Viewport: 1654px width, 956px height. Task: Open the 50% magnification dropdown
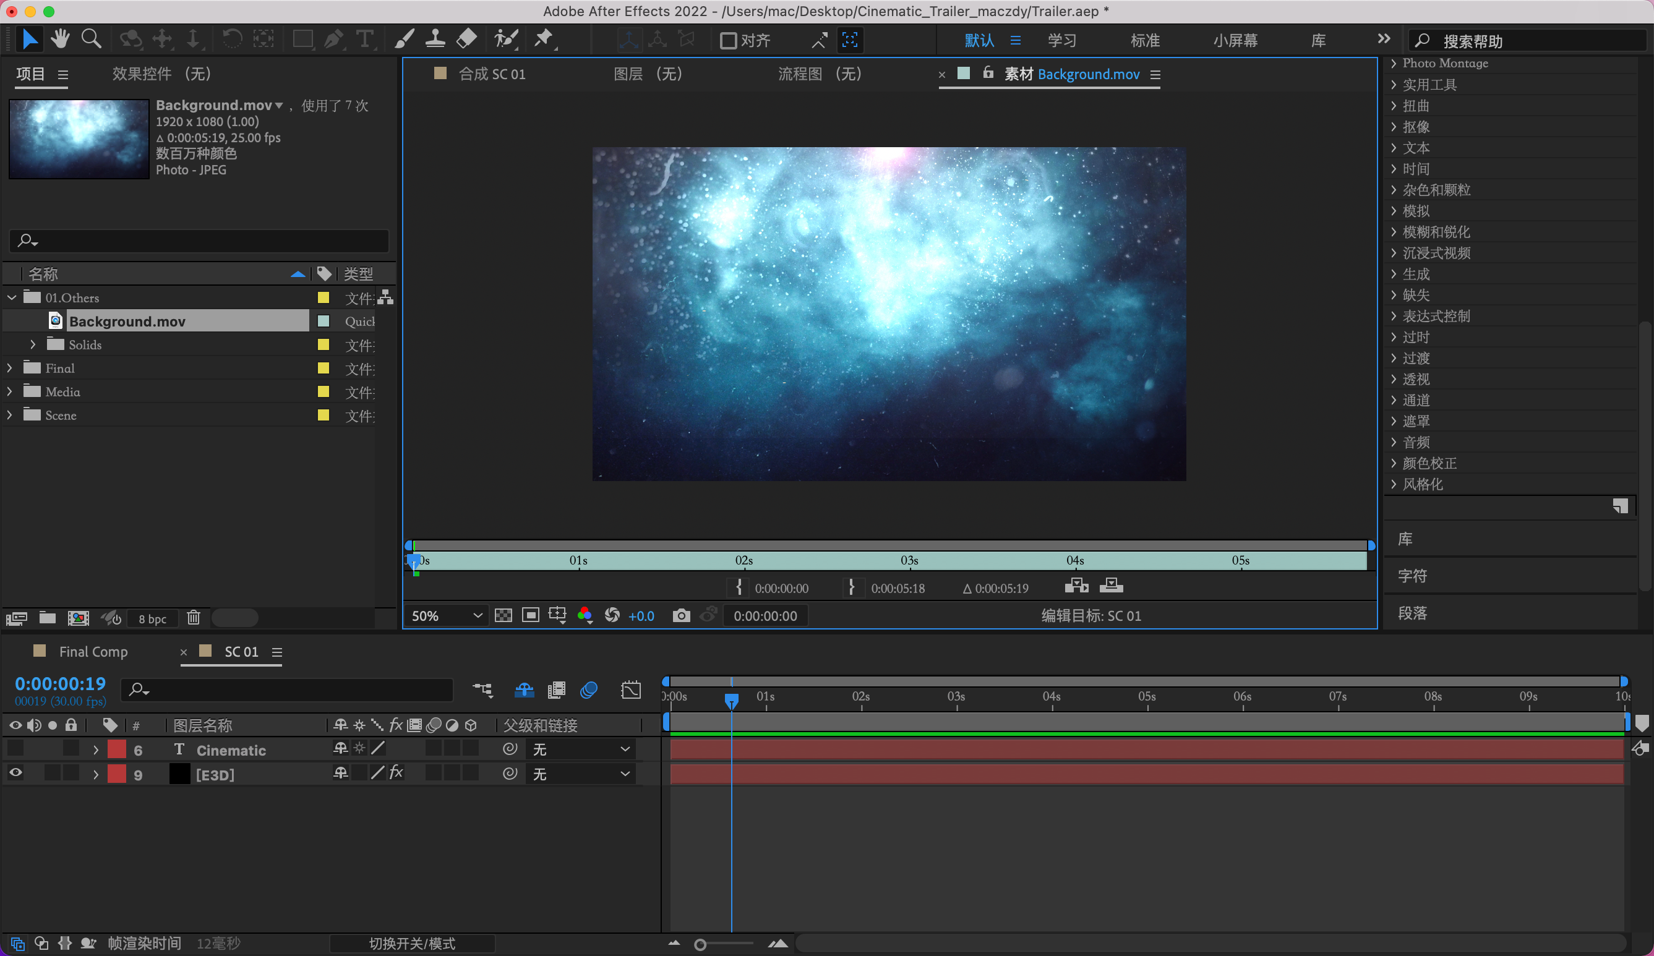[x=447, y=615]
